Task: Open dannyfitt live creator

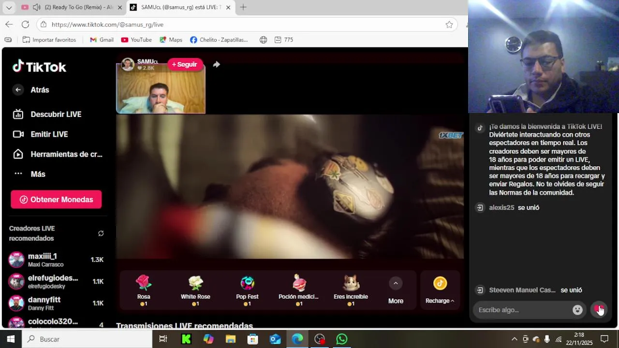Action: [x=56, y=303]
